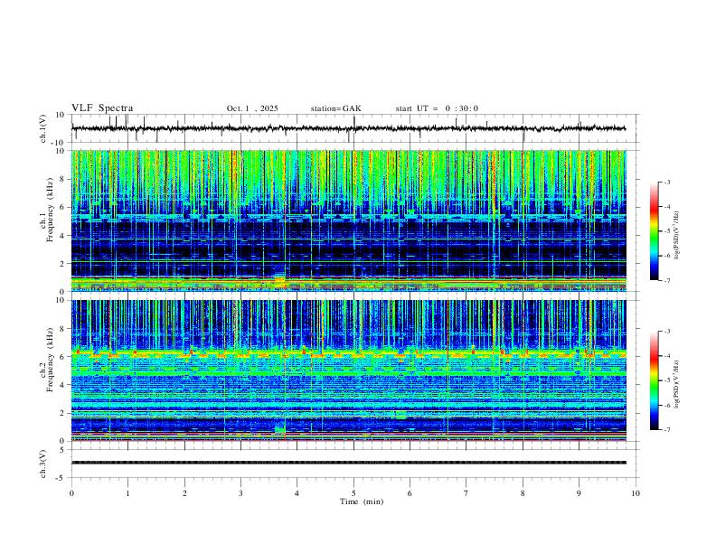Click the upper color bar's log(PSD) label
The width and height of the screenshot is (716, 553).
tap(676, 236)
